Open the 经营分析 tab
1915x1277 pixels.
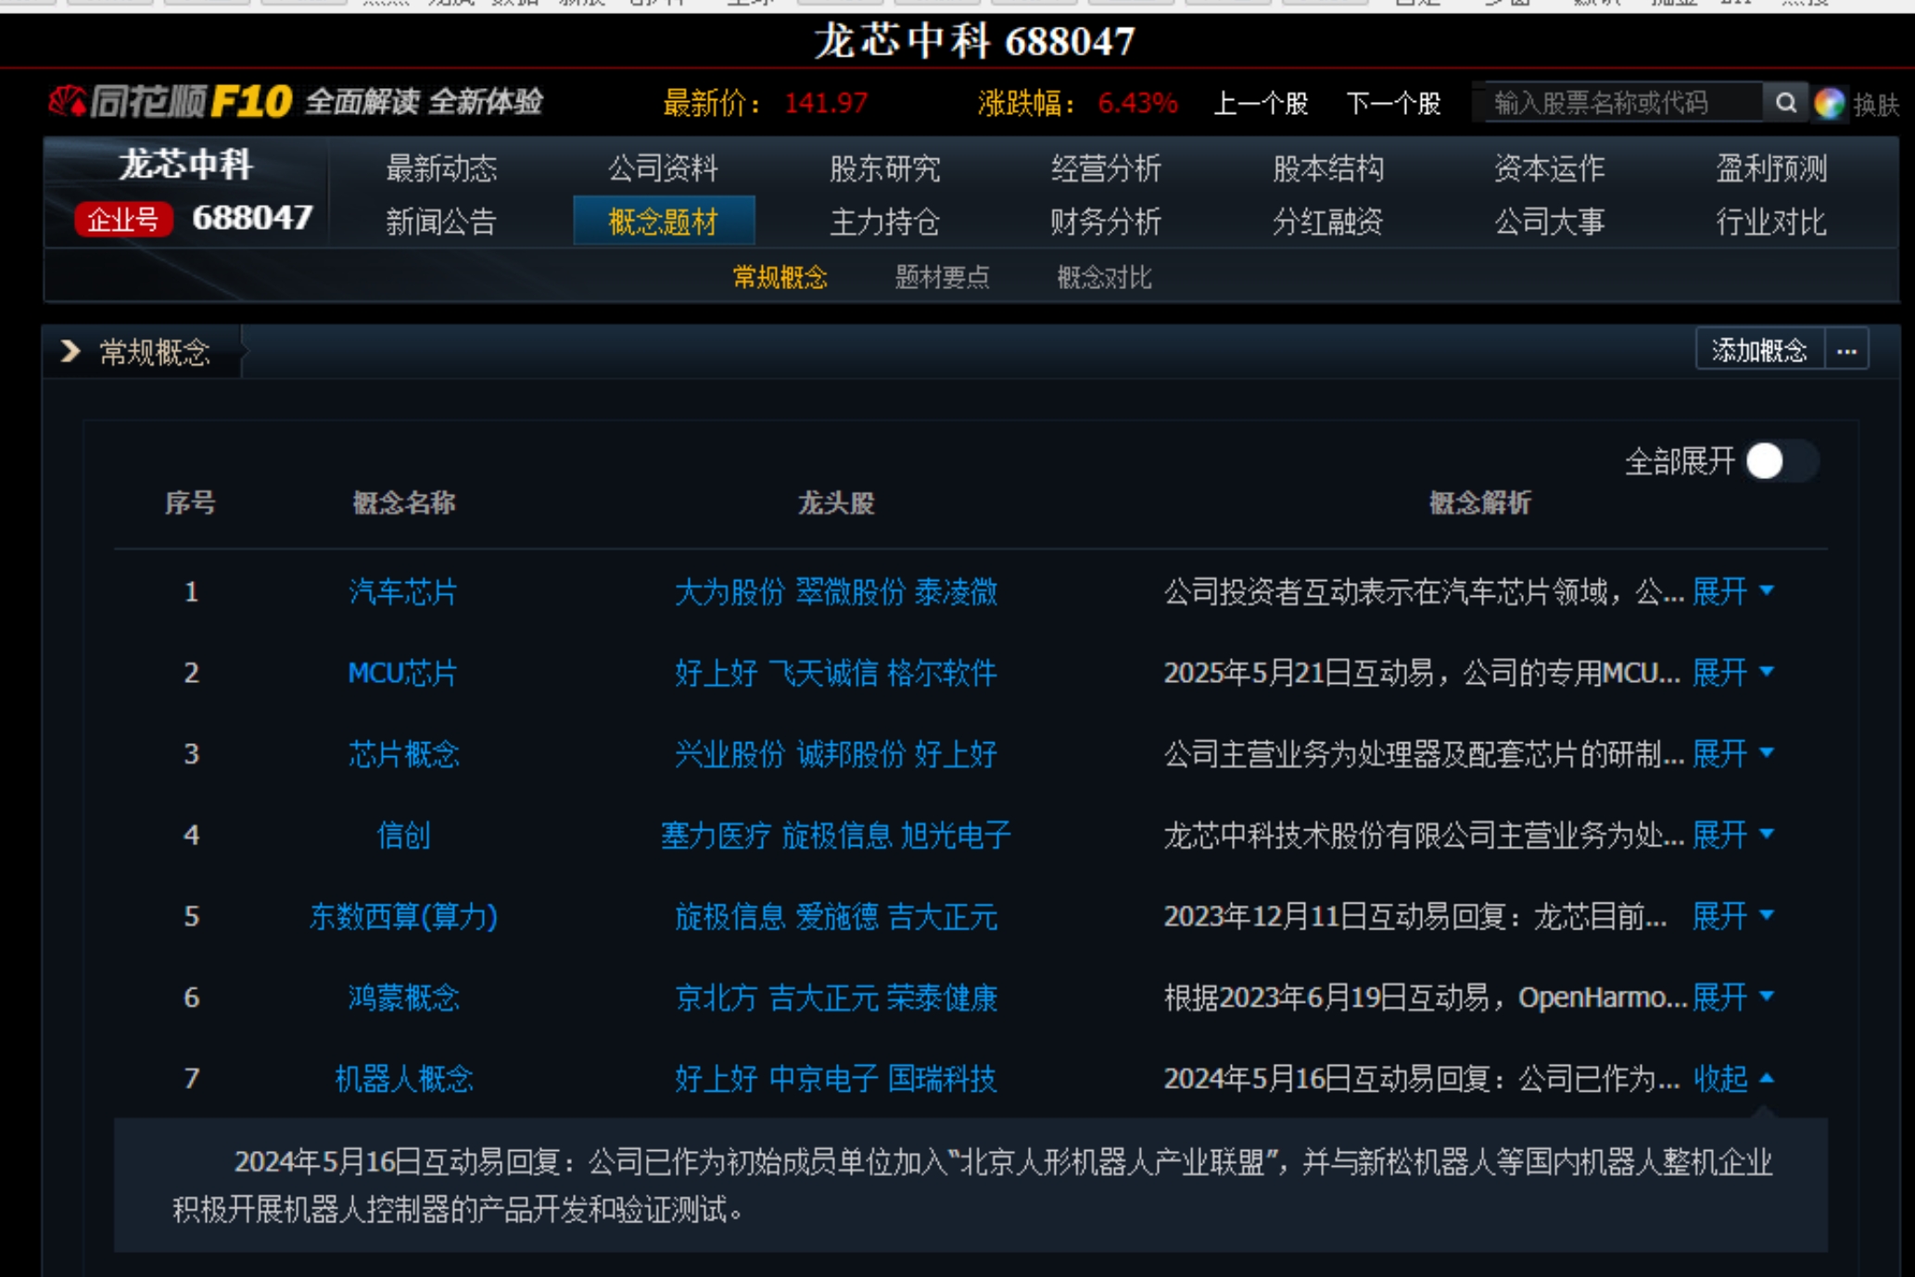(x=1106, y=168)
